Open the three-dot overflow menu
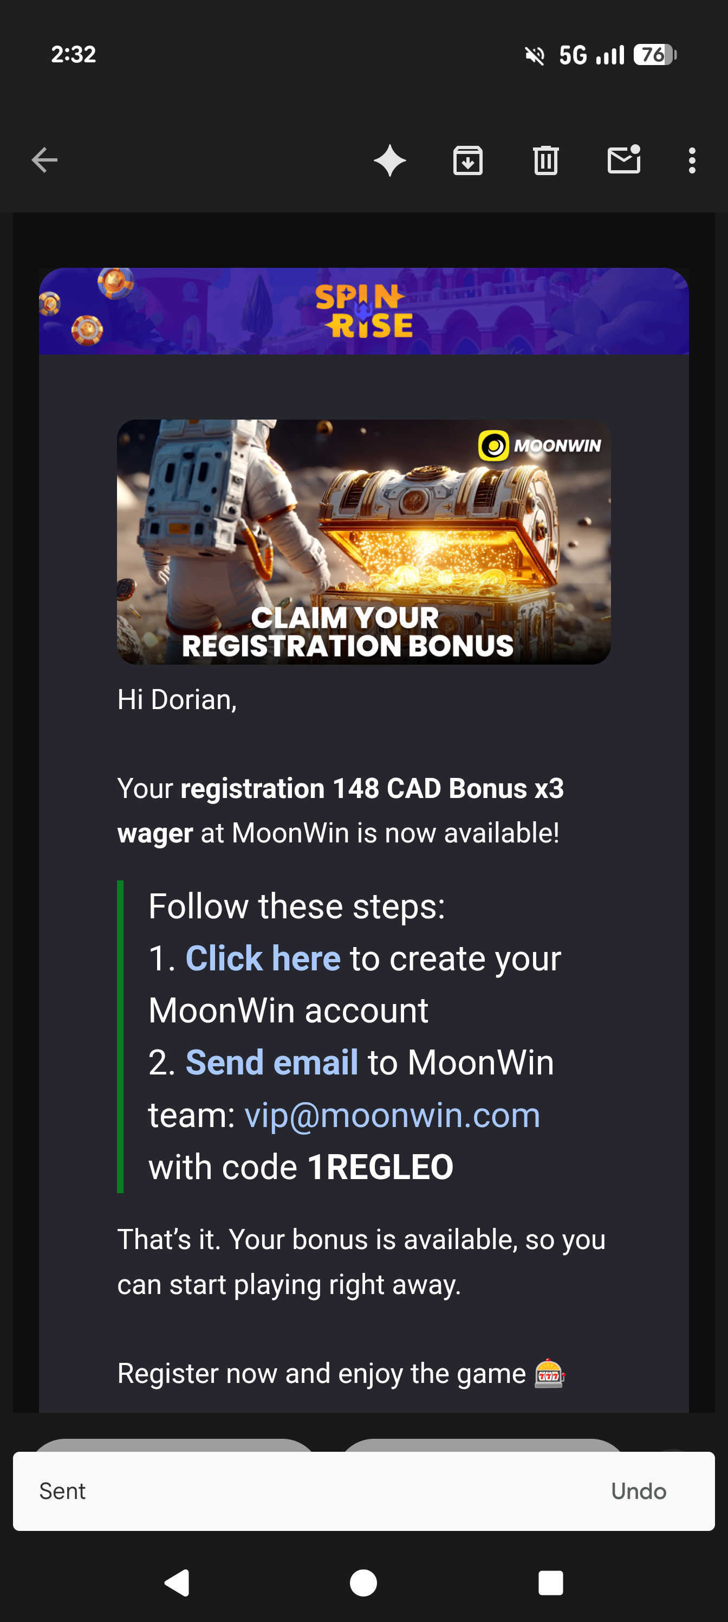Image resolution: width=728 pixels, height=1622 pixels. point(692,160)
